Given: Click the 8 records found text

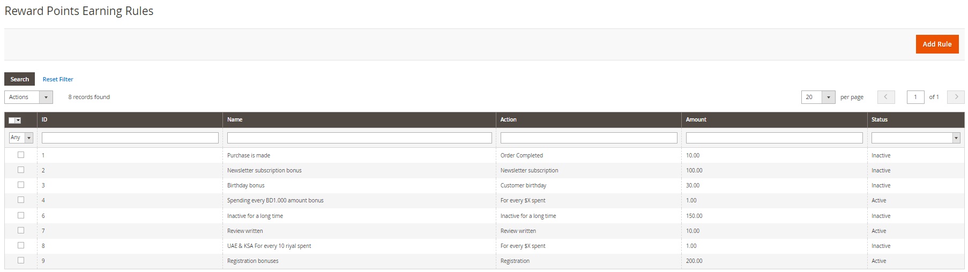Looking at the screenshot, I should pyautogui.click(x=89, y=97).
